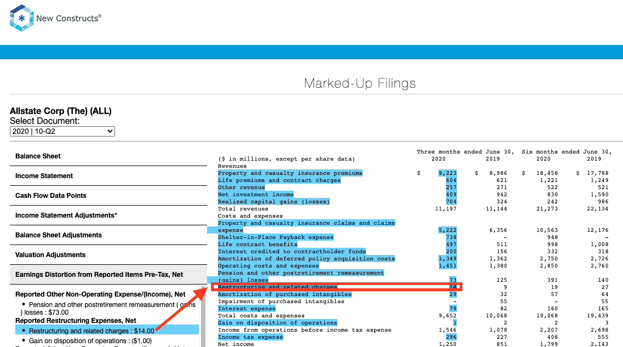This screenshot has height=347, width=623.
Task: Open the Cash Flow Data Points section
Action: pos(108,196)
